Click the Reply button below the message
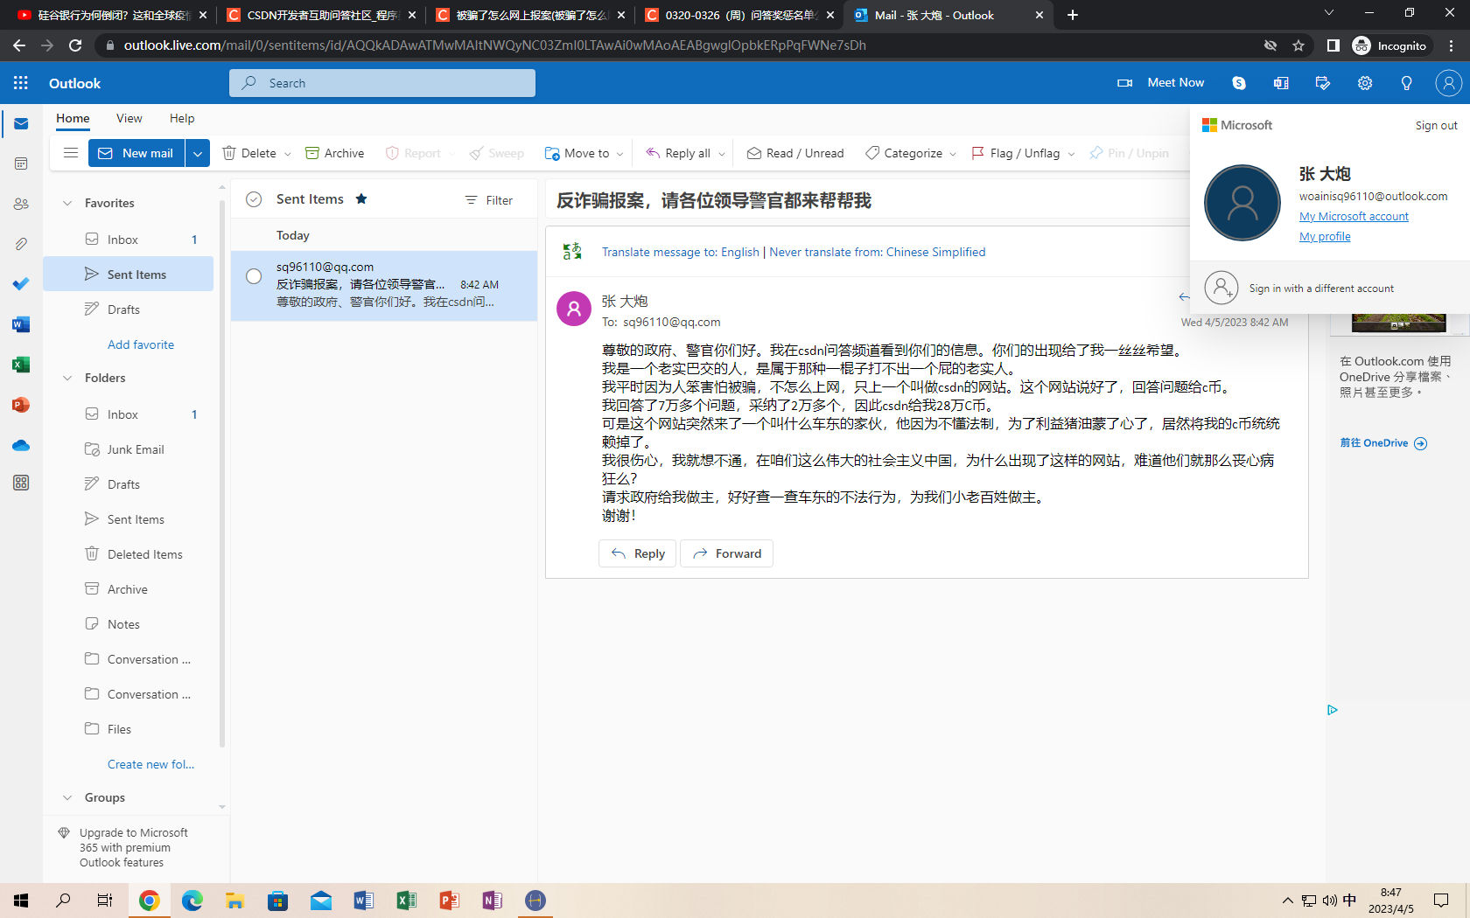Viewport: 1470px width, 918px height. [638, 553]
